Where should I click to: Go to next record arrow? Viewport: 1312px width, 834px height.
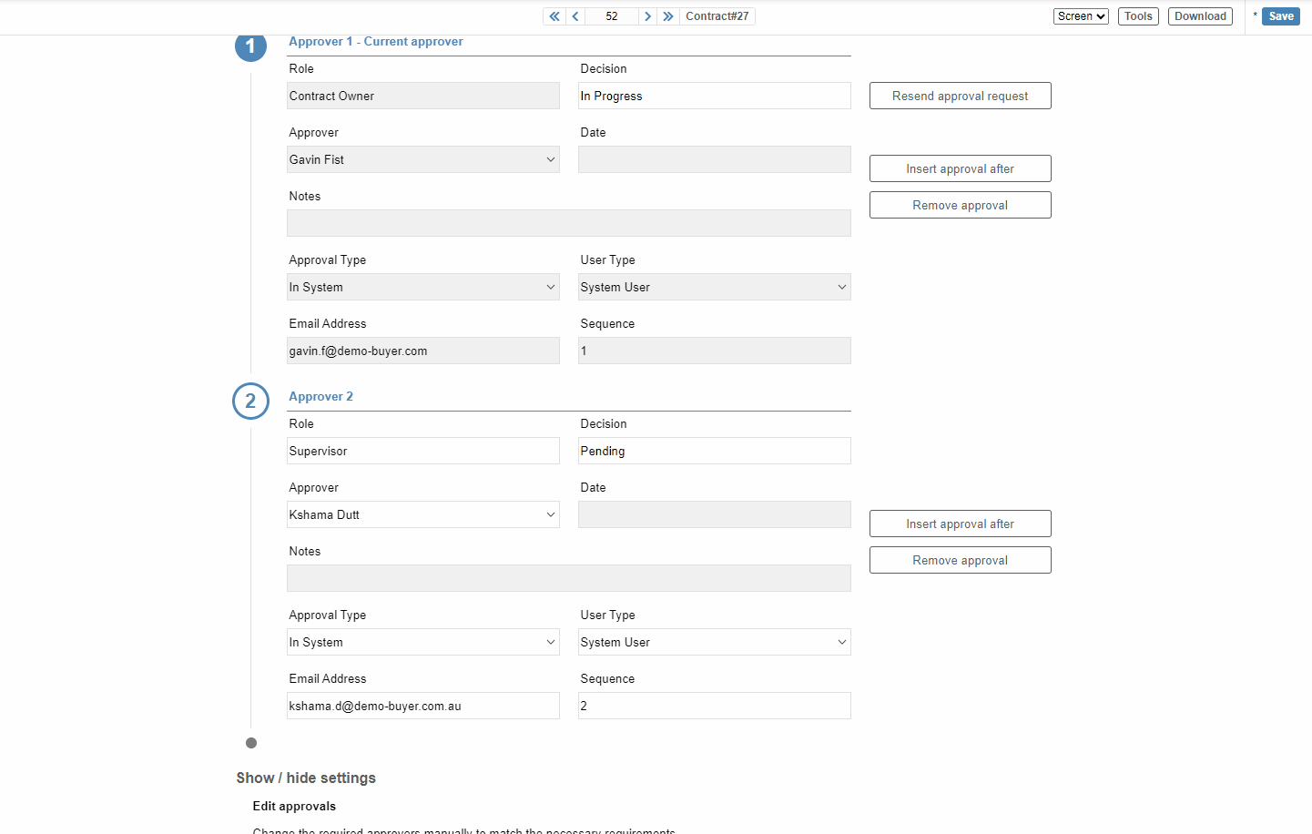point(647,16)
